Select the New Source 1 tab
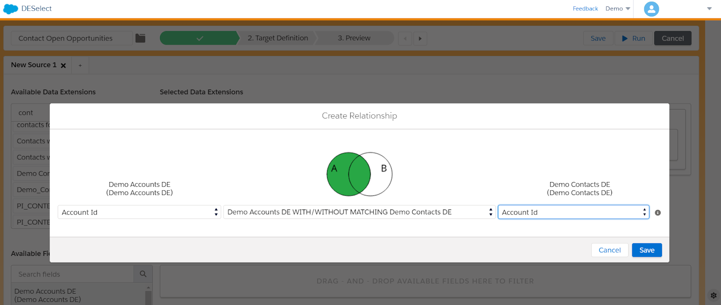The height and width of the screenshot is (305, 721). (x=34, y=65)
